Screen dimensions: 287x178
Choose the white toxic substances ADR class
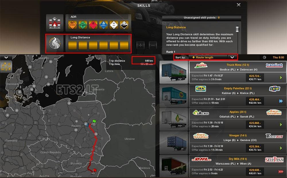pyautogui.click(x=114, y=25)
